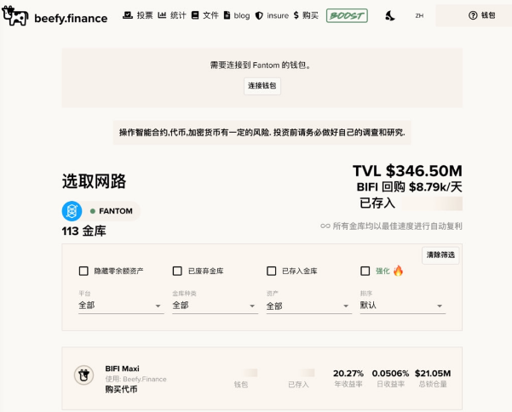Click the beefy.finance cow logo

click(x=15, y=15)
